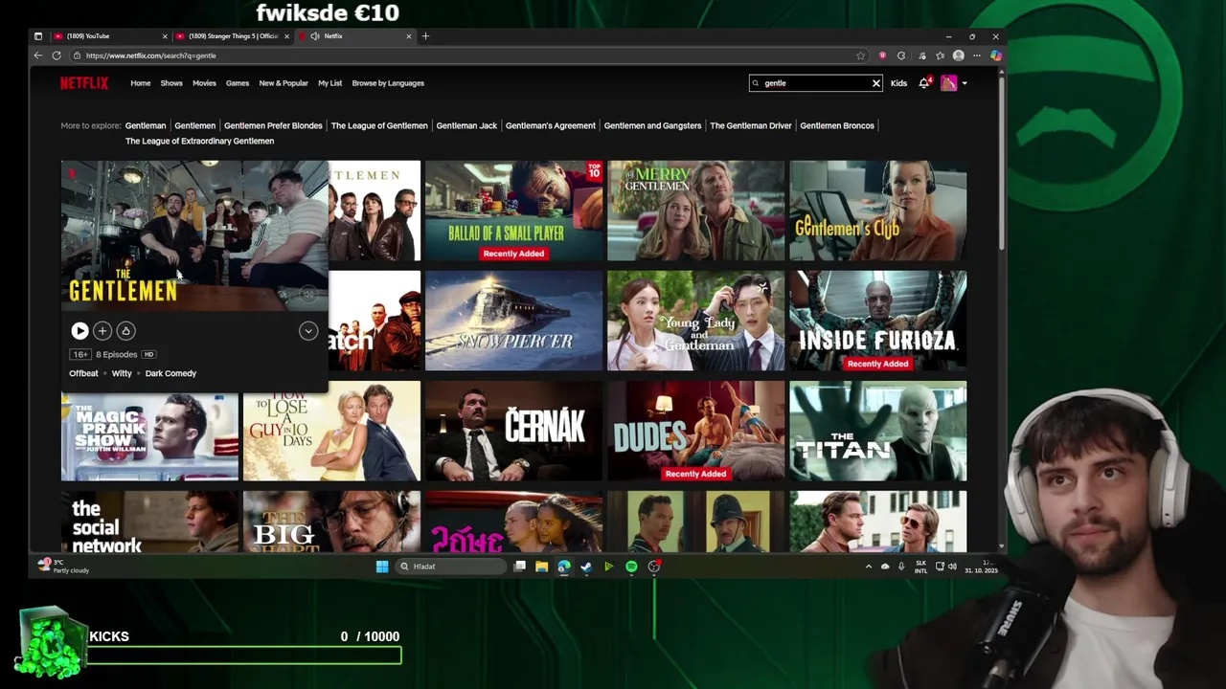Image resolution: width=1226 pixels, height=689 pixels.
Task: Close the Netflix tab
Action: tap(409, 36)
